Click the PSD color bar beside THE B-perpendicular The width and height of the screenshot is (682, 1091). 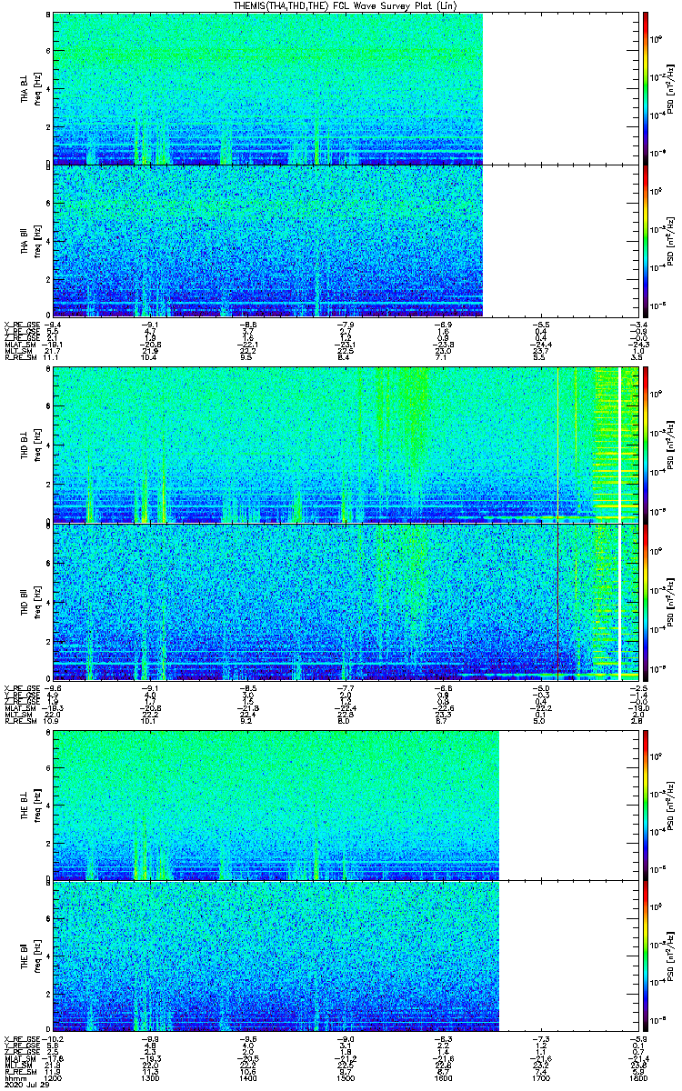tap(645, 806)
